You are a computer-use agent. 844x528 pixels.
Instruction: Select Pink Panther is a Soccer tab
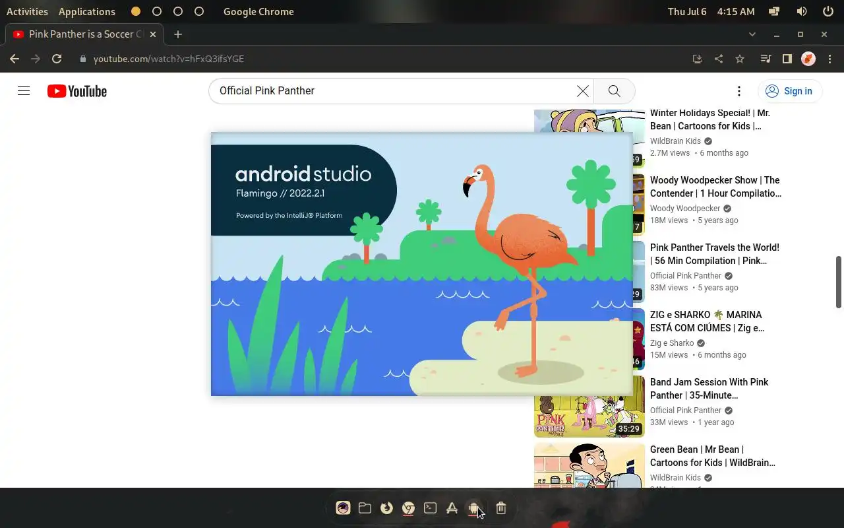tap(84, 34)
